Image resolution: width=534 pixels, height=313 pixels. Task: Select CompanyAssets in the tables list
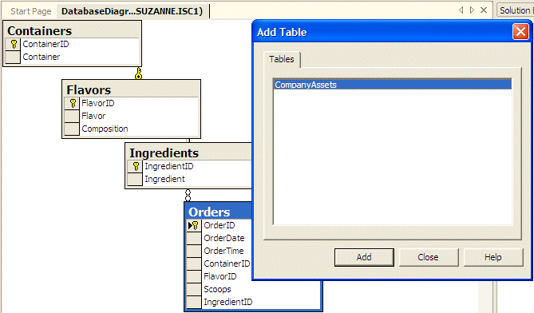pyautogui.click(x=393, y=85)
